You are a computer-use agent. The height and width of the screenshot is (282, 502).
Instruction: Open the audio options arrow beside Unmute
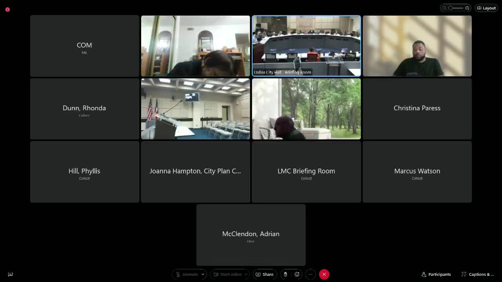click(x=203, y=274)
